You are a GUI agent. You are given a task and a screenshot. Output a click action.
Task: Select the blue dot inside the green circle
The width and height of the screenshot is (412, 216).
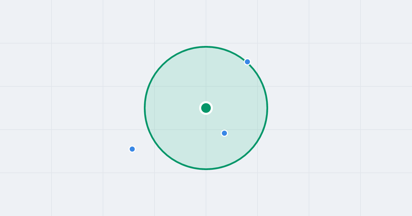pos(224,133)
